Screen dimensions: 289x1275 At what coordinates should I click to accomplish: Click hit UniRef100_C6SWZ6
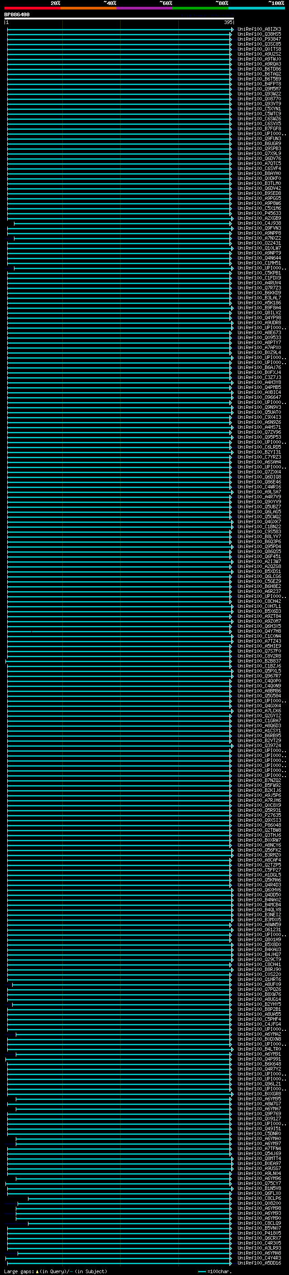(259, 119)
